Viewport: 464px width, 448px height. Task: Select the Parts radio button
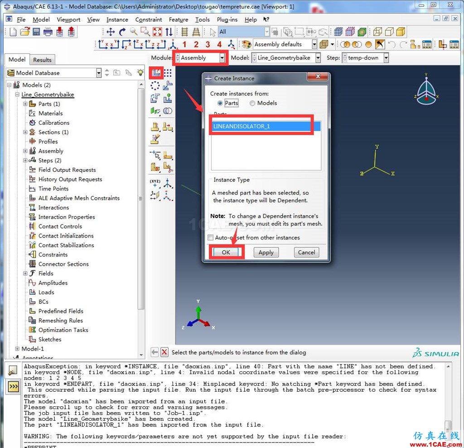pos(220,103)
